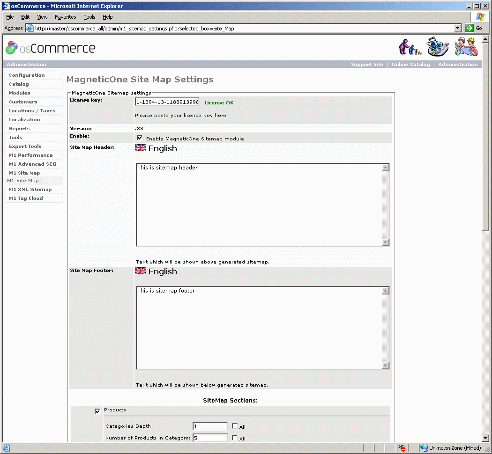Click the License key input field

[x=167, y=102]
